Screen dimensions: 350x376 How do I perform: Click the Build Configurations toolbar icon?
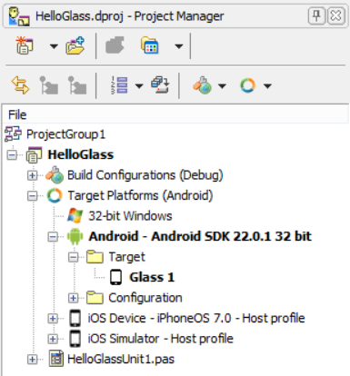202,85
